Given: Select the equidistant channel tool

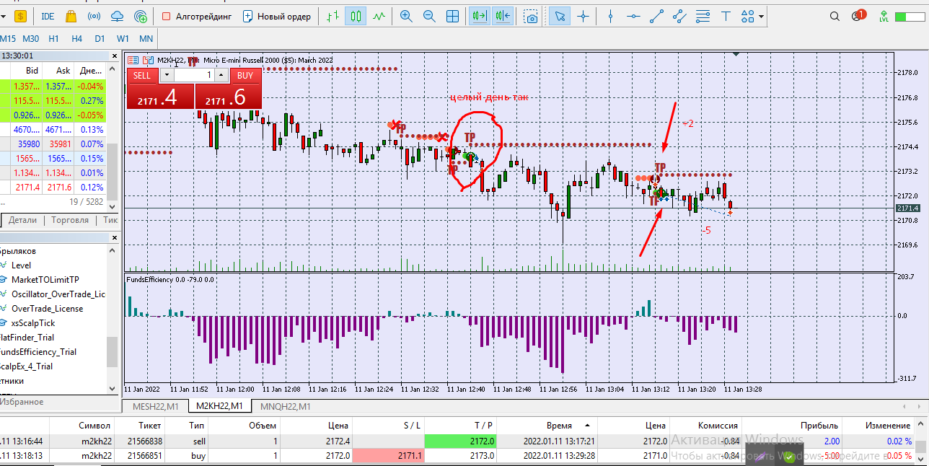Looking at the screenshot, I should click(679, 16).
